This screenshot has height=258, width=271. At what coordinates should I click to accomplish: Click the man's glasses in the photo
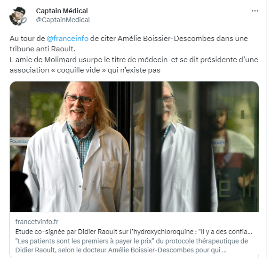click(80, 100)
